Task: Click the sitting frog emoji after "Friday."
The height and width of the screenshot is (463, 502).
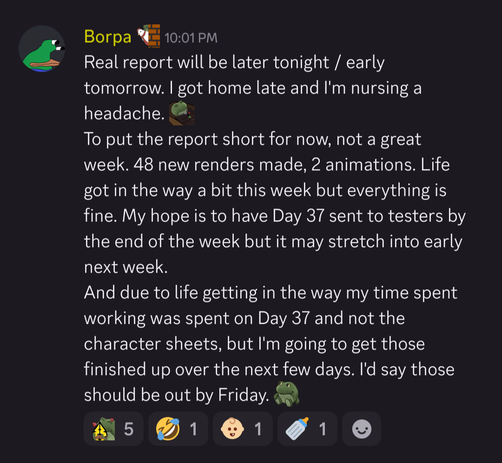Action: coord(286,394)
